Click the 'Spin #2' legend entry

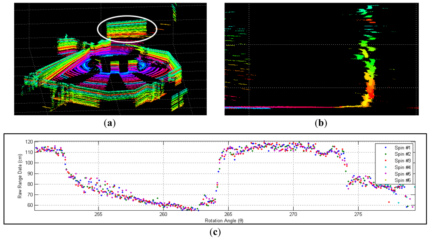403,154
